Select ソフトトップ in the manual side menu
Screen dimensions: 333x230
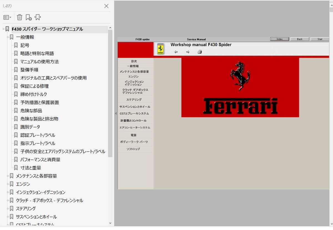pyautogui.click(x=133, y=149)
